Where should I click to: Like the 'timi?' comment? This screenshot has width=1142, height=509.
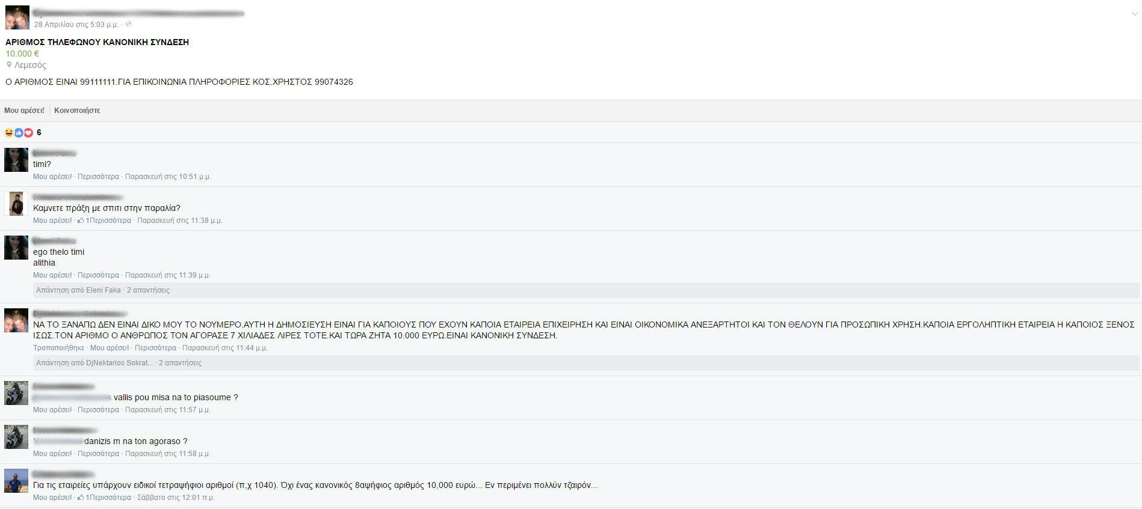52,177
